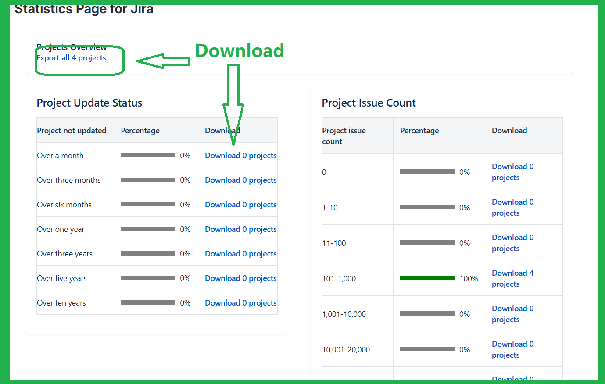This screenshot has height=384, width=605.
Task: Click the Over ten years row label
Action: [61, 303]
